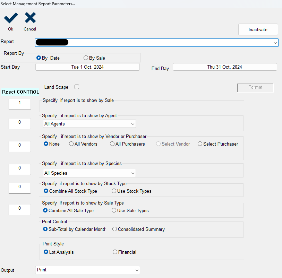Tick the Land Scape checkbox

[x=77, y=87]
